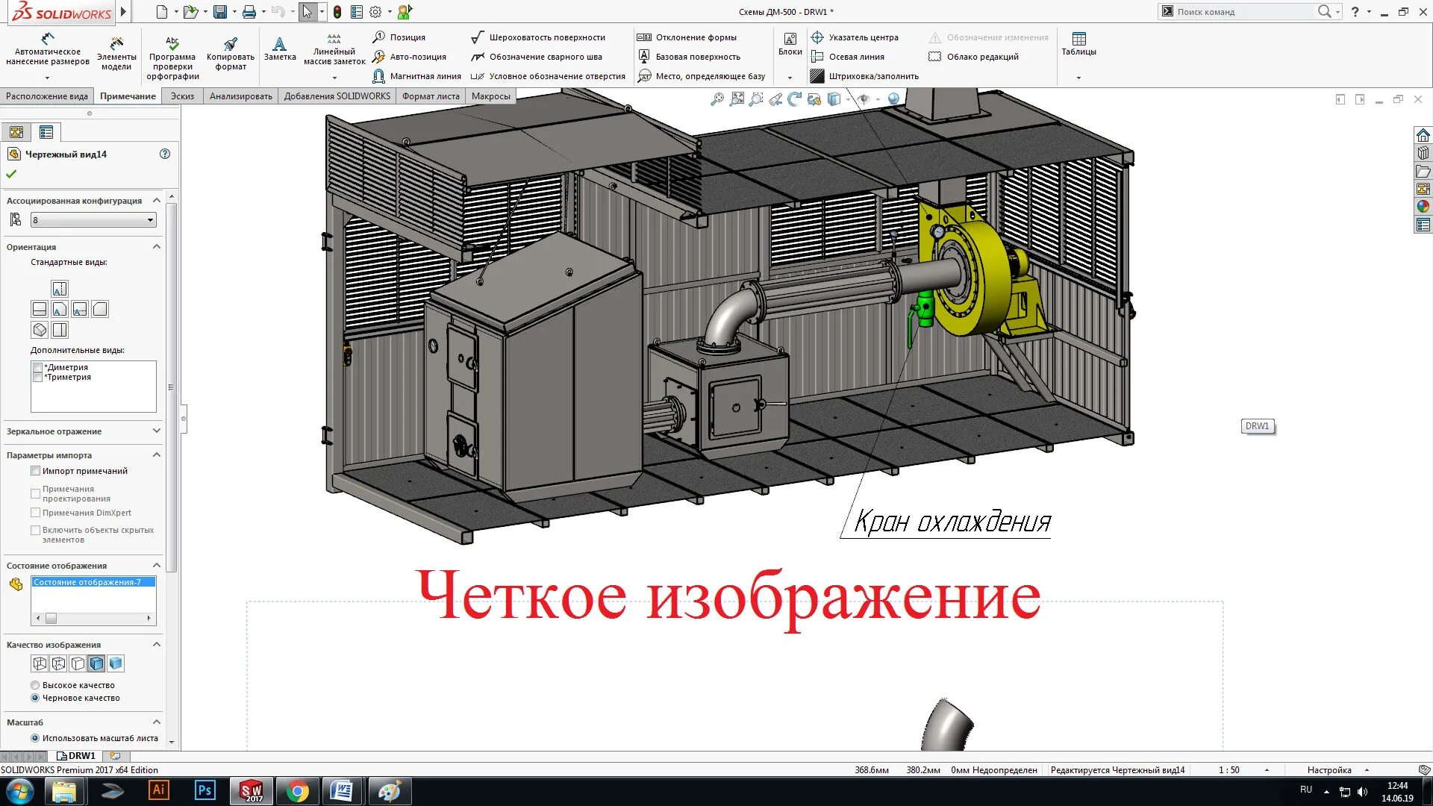Collapse the Качество изображения section
The height and width of the screenshot is (806, 1433).
click(x=157, y=644)
